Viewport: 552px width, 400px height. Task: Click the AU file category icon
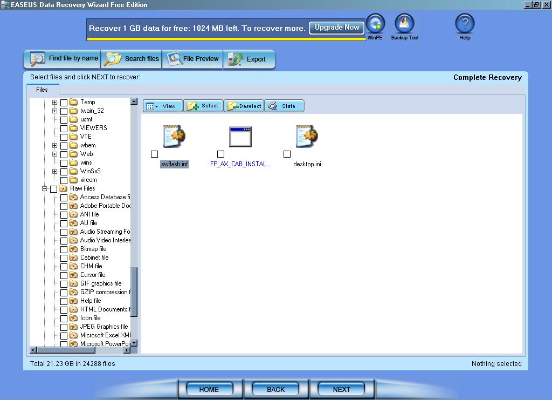[73, 223]
